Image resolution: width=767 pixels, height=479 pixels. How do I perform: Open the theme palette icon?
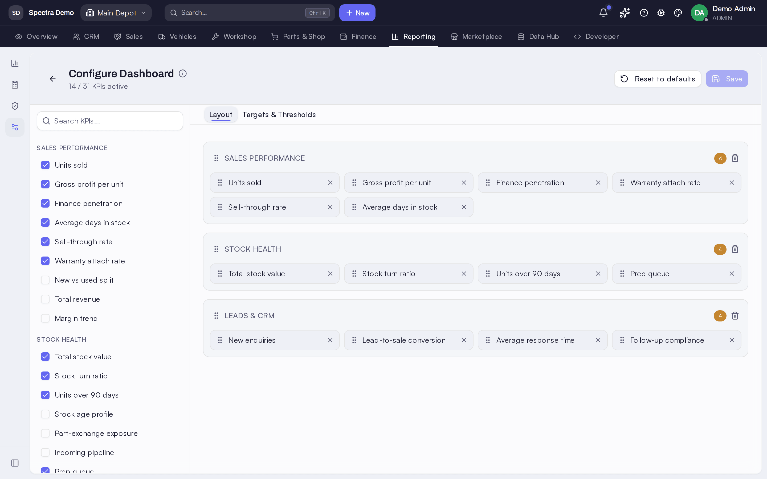[678, 13]
